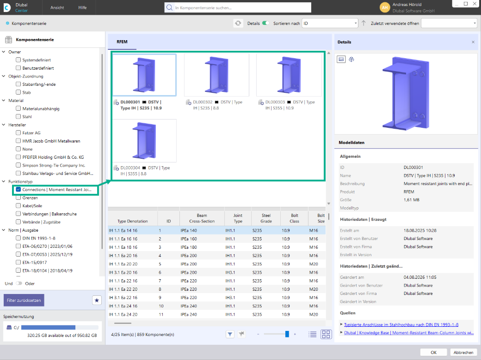
Task: Collapse the Hersteller filter group
Action: pyautogui.click(x=4, y=125)
